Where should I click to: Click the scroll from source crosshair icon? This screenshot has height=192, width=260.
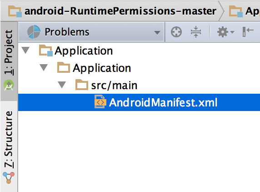click(x=176, y=32)
